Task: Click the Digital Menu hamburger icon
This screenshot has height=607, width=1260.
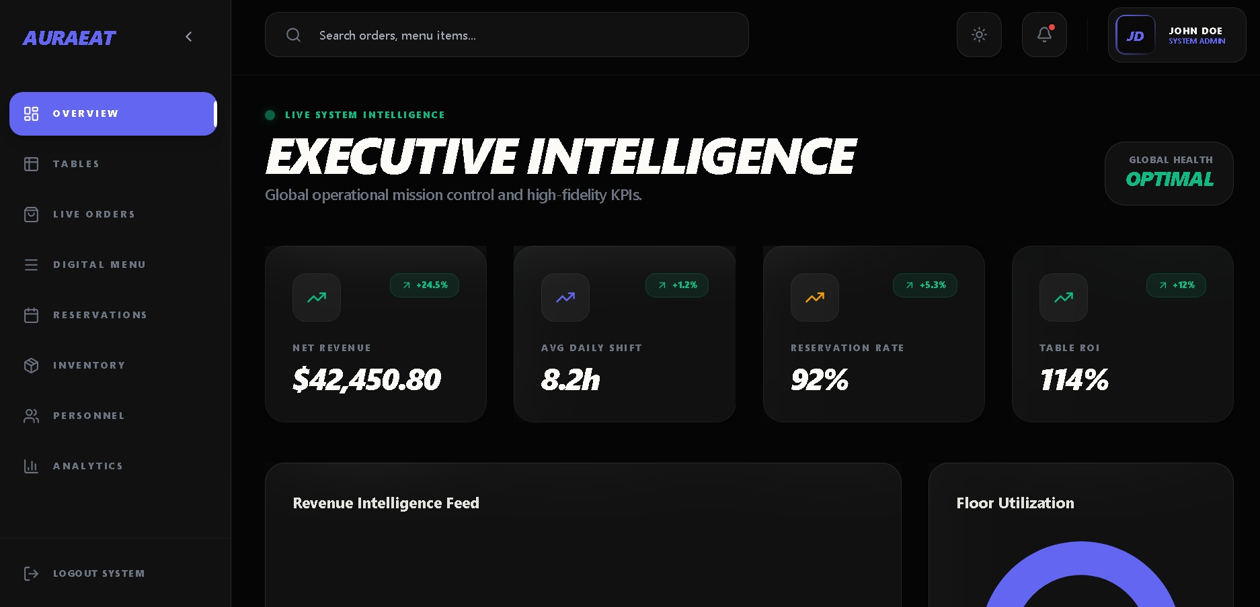Action: point(32,265)
